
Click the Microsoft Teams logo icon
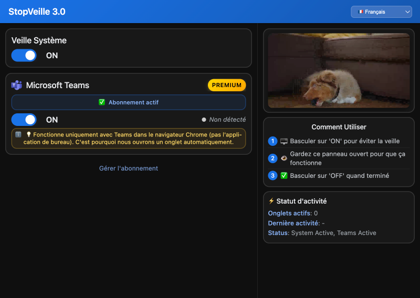coord(17,85)
